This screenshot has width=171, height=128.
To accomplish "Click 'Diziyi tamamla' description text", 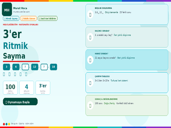I will [112, 12].
